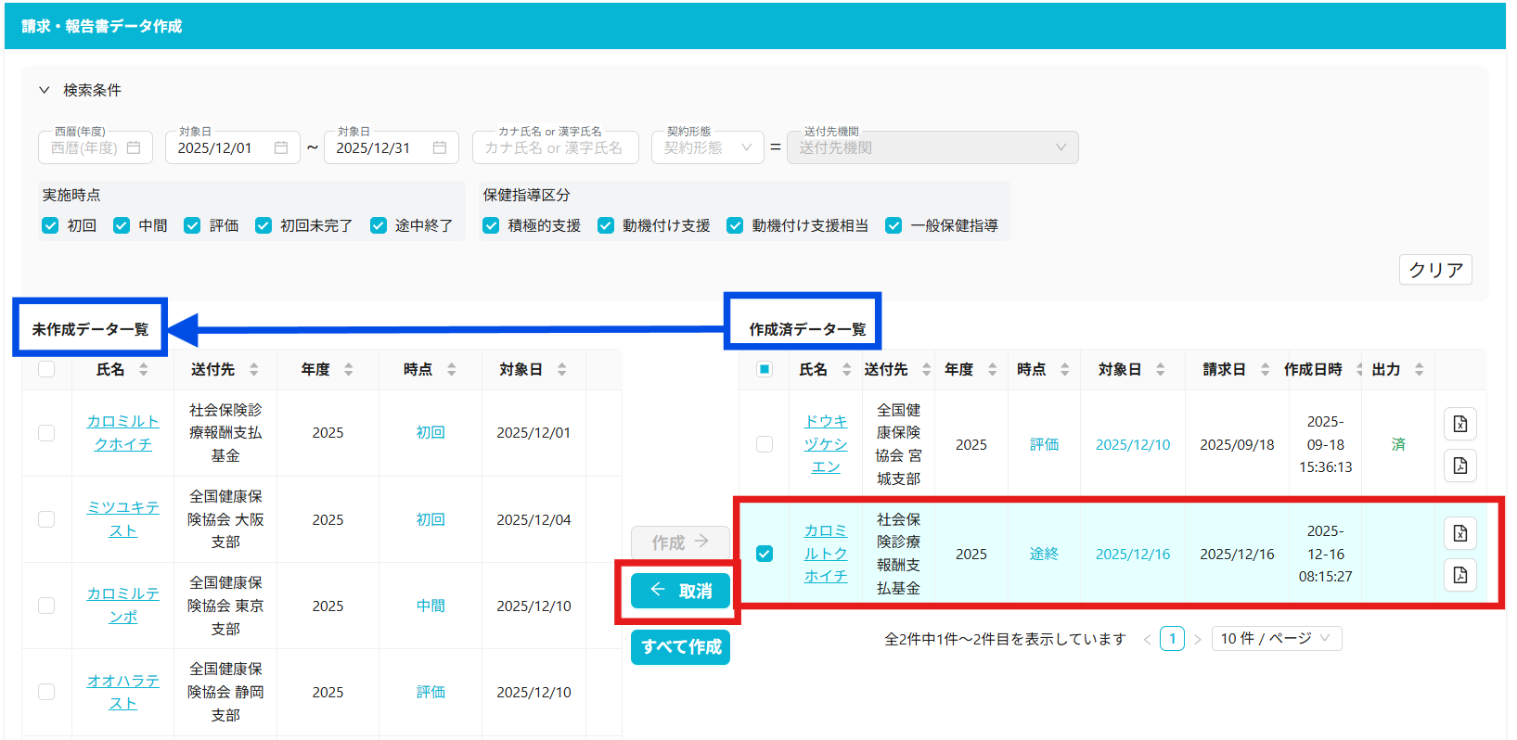Click the 取消 button

click(680, 591)
